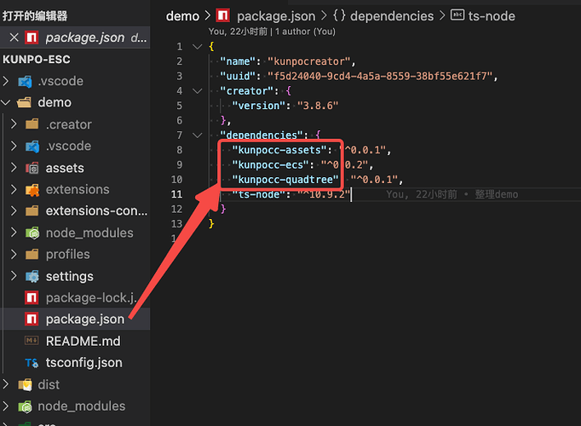This screenshot has height=426, width=581.
Task: Expand the assets folder chevron
Action: (x=14, y=168)
